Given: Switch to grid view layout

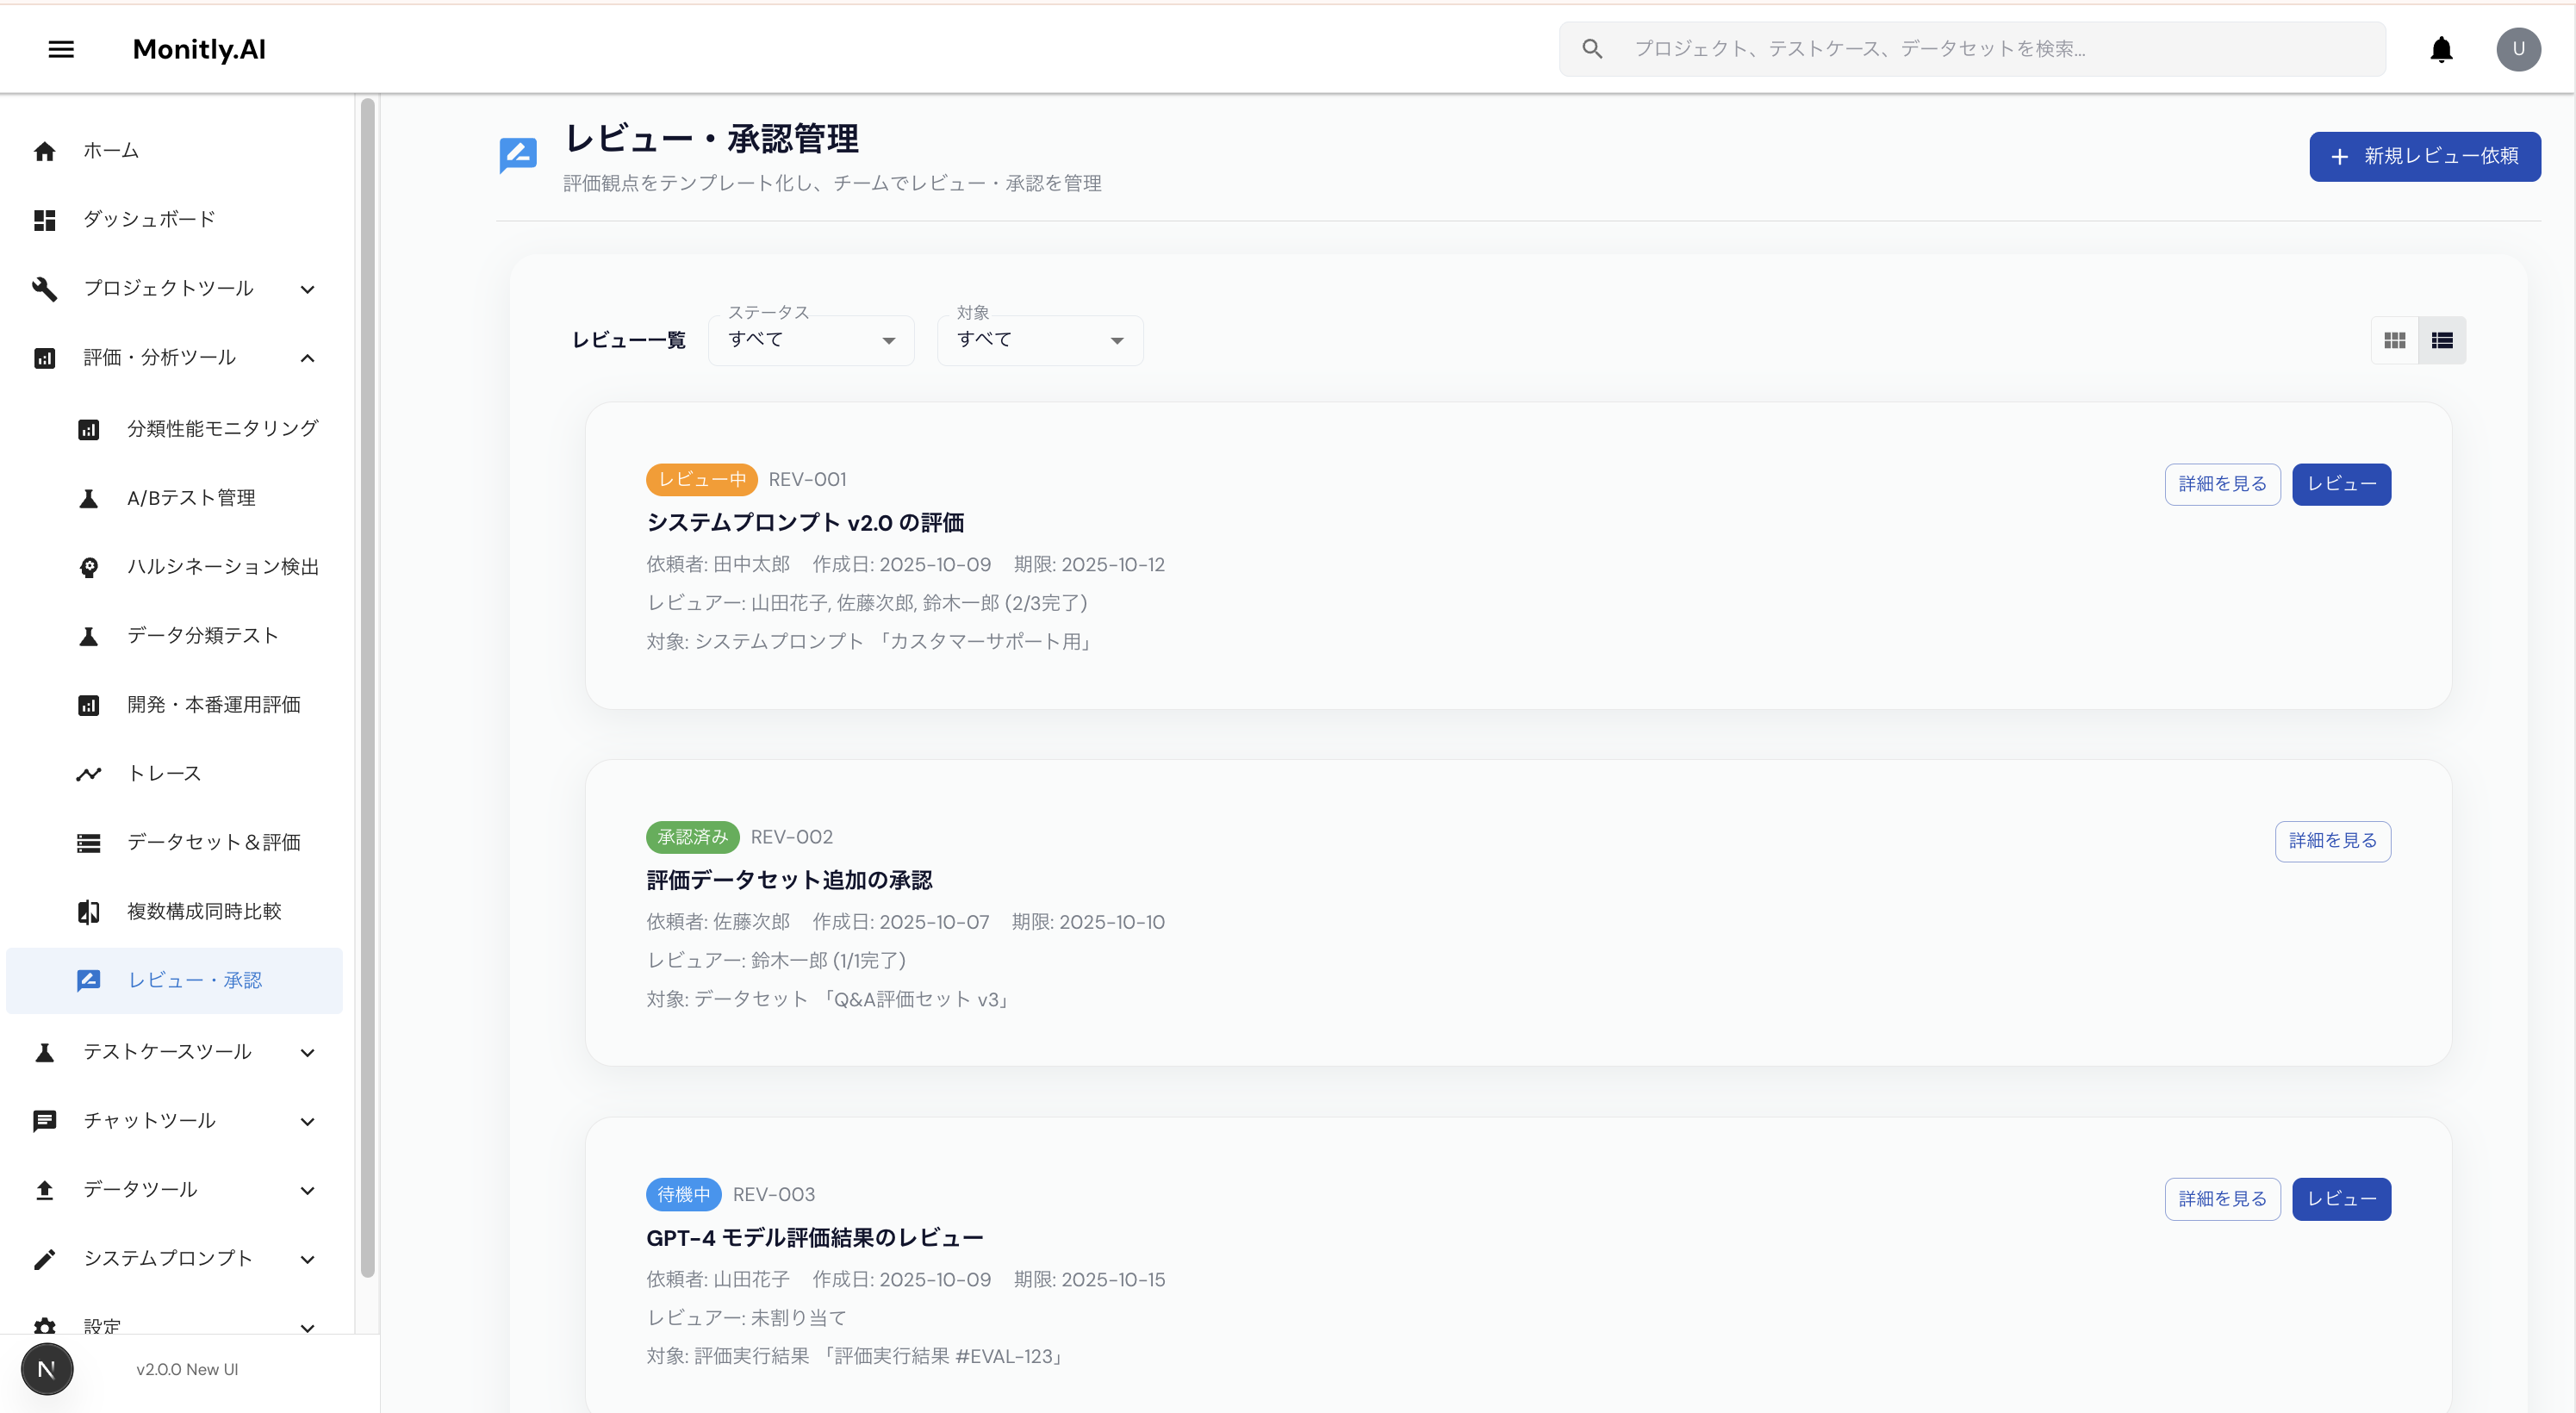Looking at the screenshot, I should click(2395, 340).
